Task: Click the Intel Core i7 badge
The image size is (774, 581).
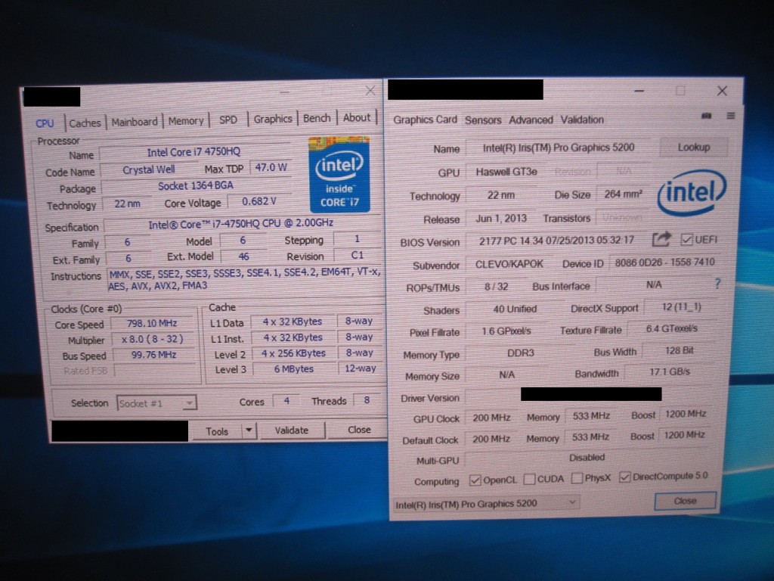Action: tap(339, 175)
